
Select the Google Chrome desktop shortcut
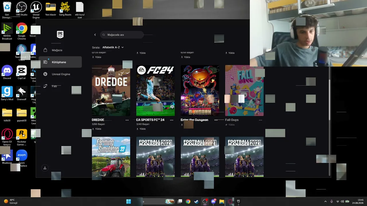coord(22,31)
